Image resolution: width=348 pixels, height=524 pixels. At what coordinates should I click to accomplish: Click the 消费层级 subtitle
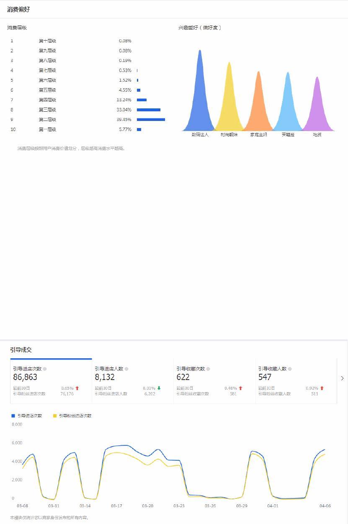(17, 28)
